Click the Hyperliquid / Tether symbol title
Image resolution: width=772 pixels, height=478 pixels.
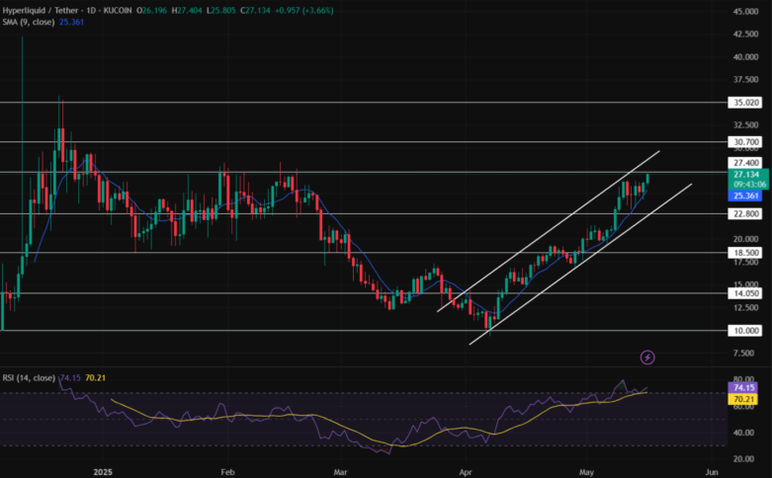point(40,10)
